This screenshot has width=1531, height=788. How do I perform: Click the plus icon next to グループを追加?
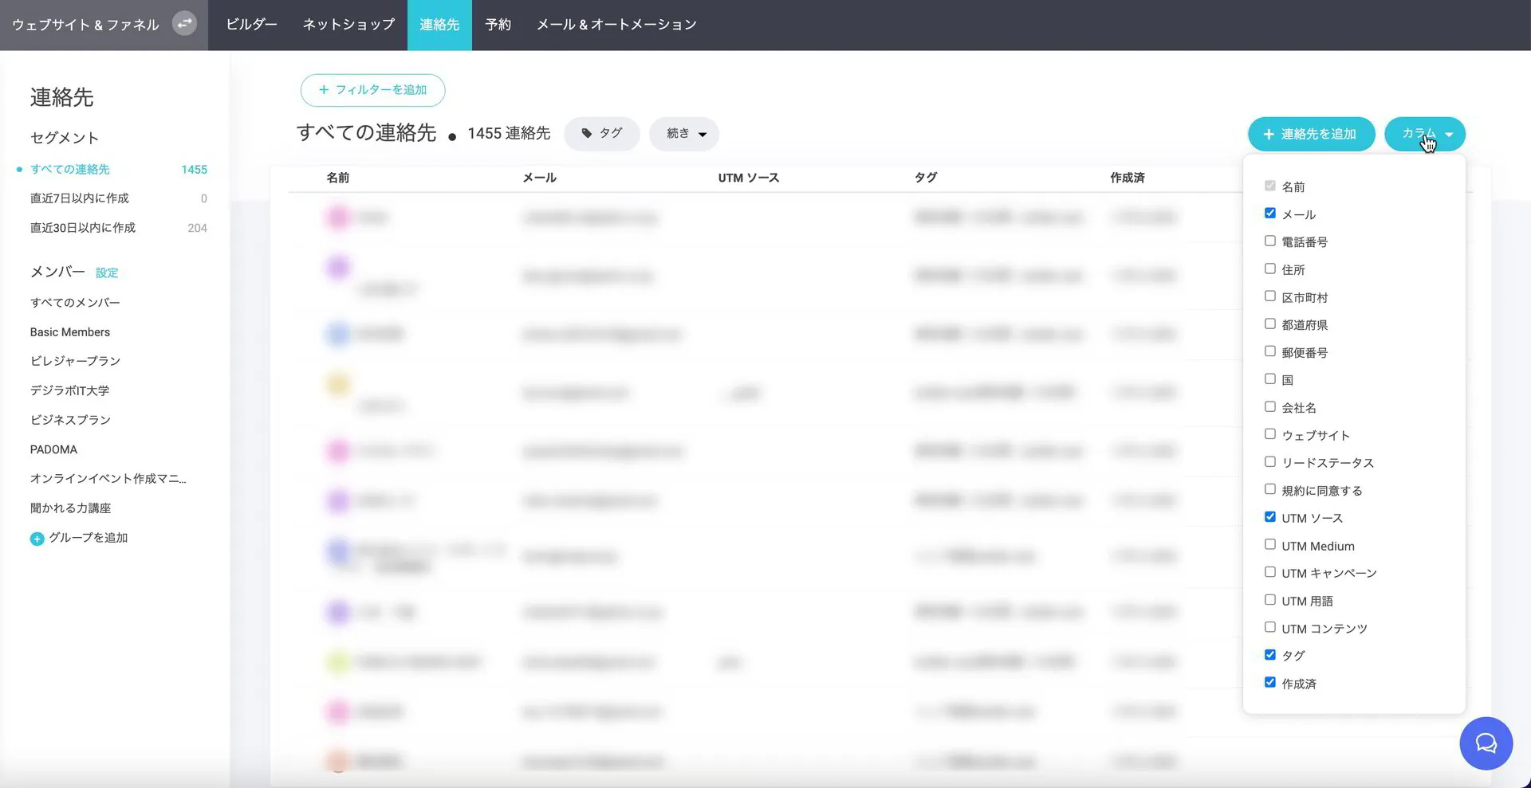point(37,539)
